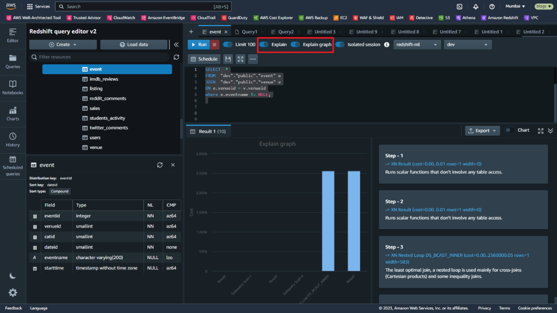
Task: Open the Editor sidebar view
Action: pyautogui.click(x=13, y=35)
